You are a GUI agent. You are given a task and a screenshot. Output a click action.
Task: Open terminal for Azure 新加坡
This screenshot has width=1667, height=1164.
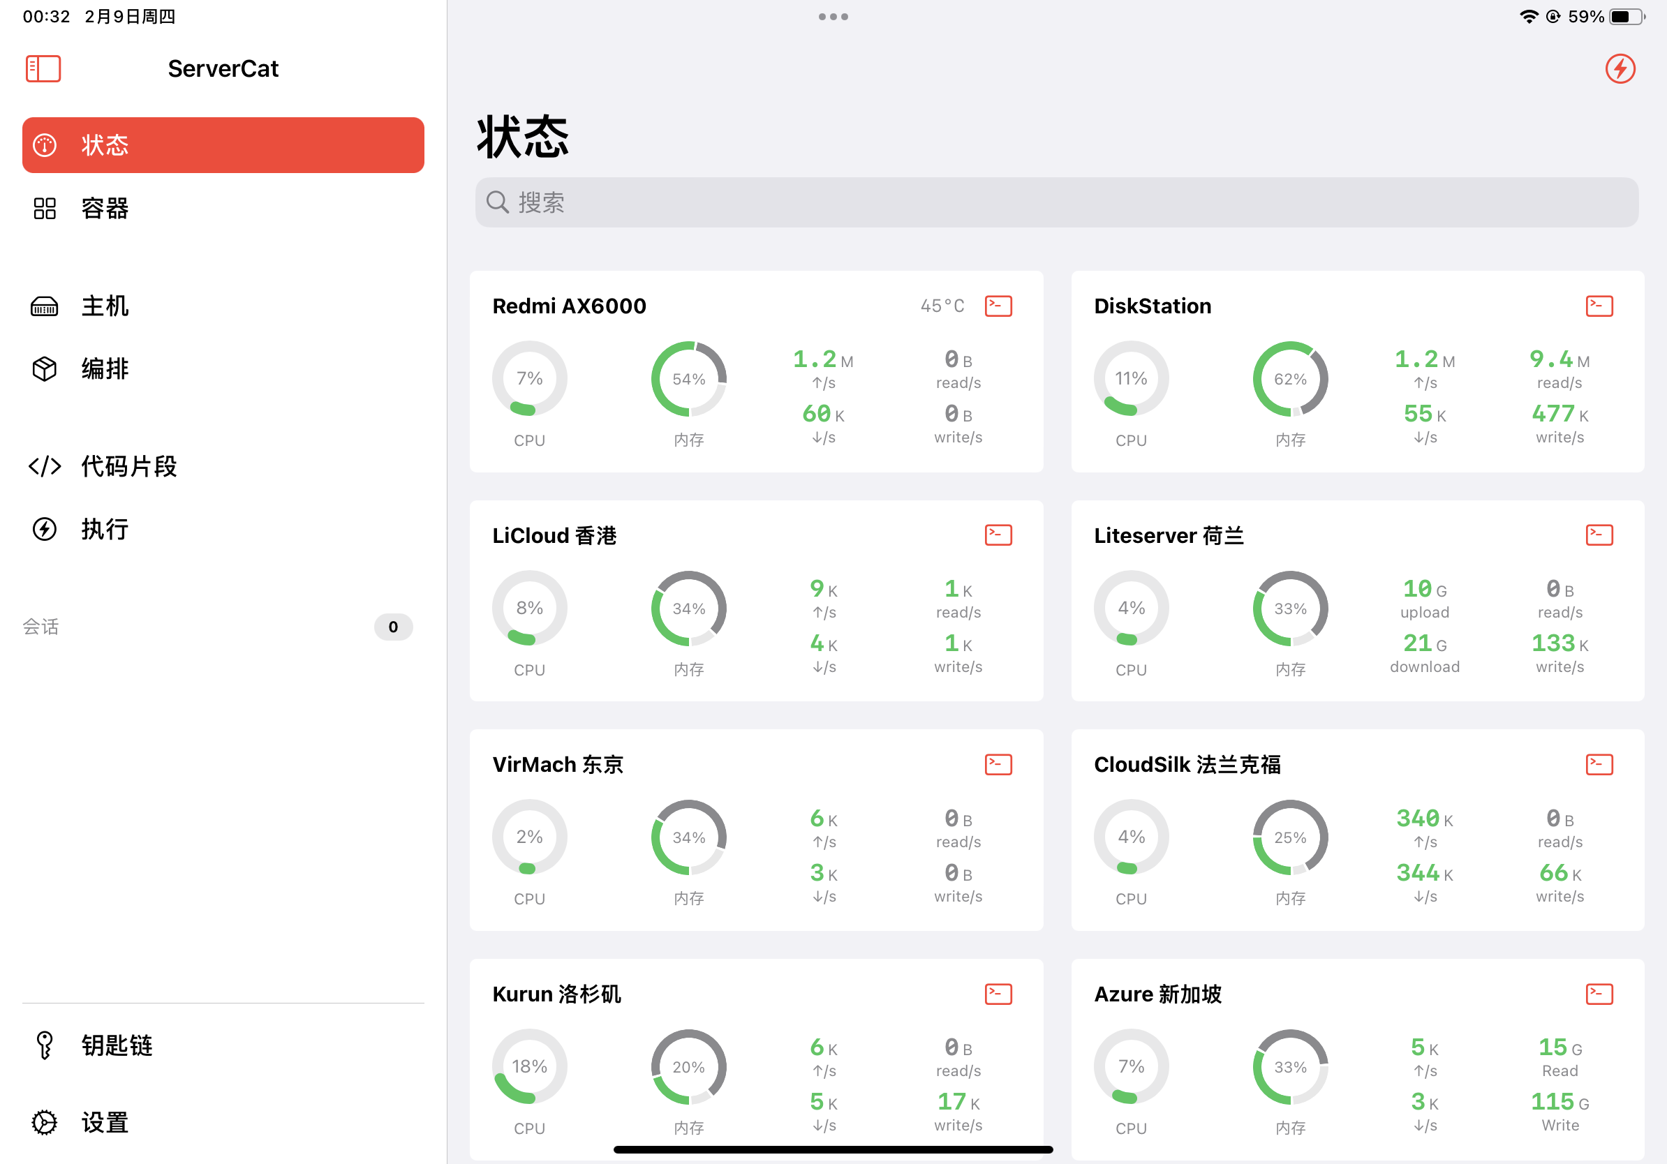point(1598,994)
